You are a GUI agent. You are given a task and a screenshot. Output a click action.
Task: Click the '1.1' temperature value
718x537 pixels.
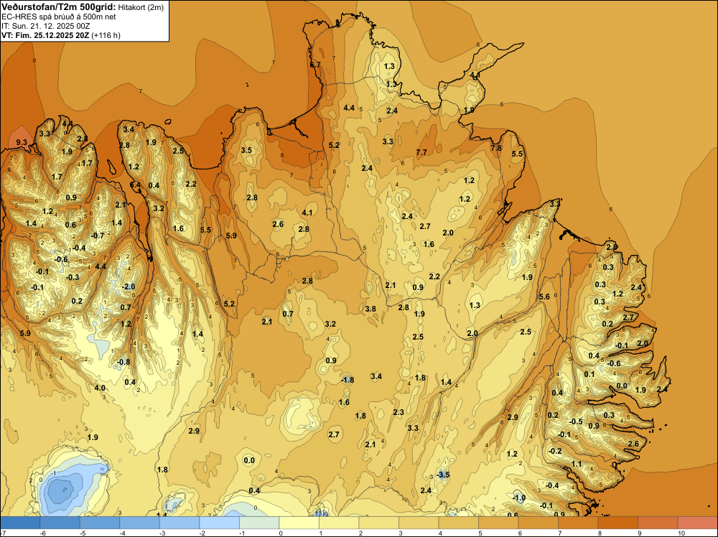pyautogui.click(x=577, y=464)
